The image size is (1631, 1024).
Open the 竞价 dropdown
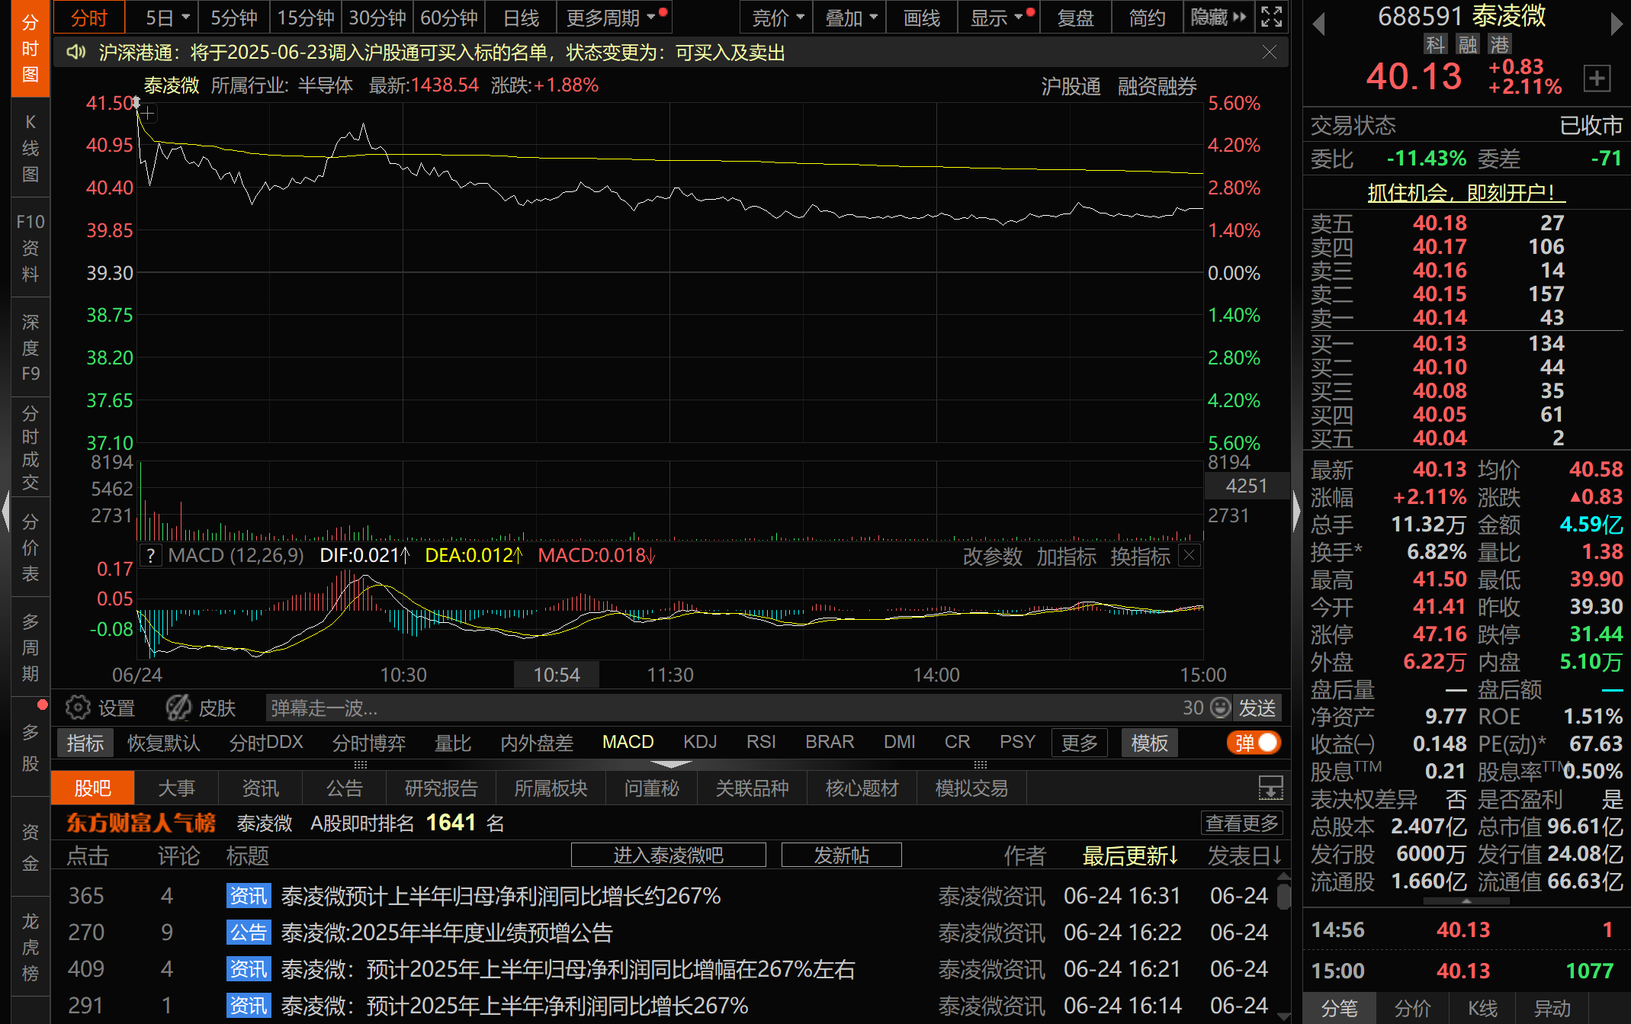pos(777,17)
